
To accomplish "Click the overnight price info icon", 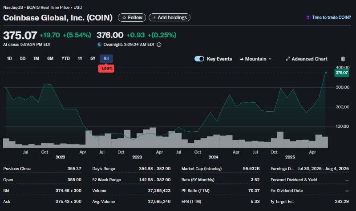I will point(159,45).
